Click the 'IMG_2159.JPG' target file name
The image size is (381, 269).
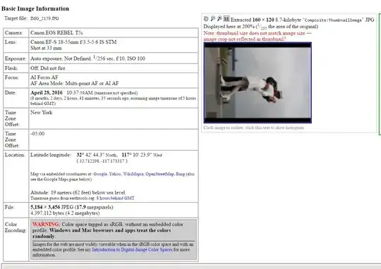[44, 18]
